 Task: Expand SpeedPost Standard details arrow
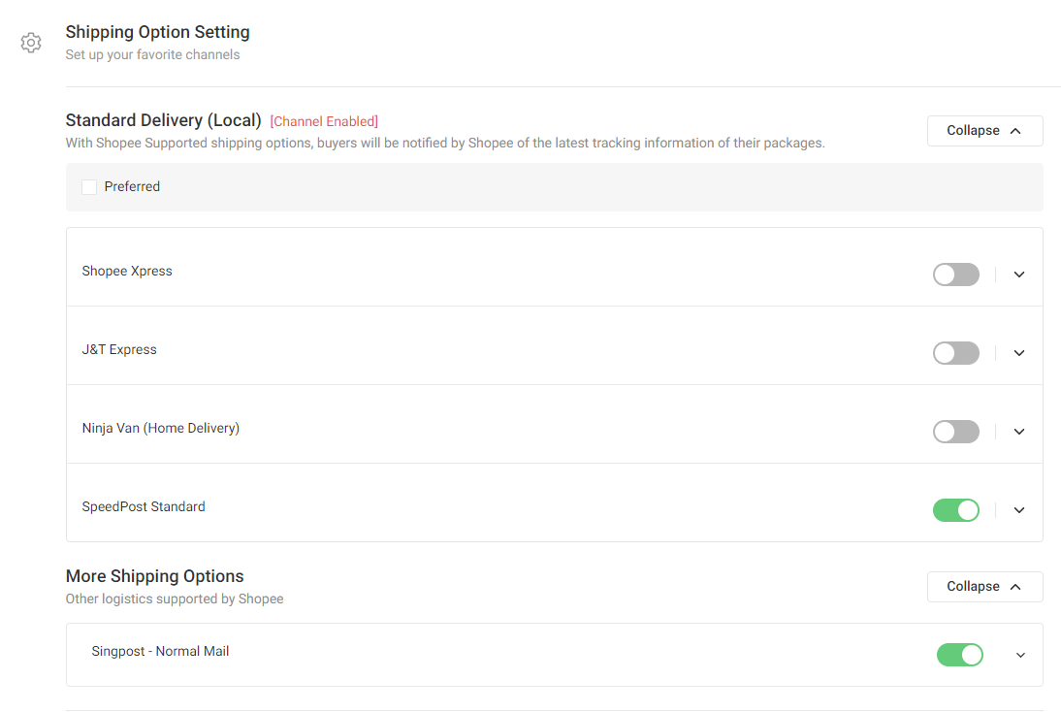(x=1019, y=510)
